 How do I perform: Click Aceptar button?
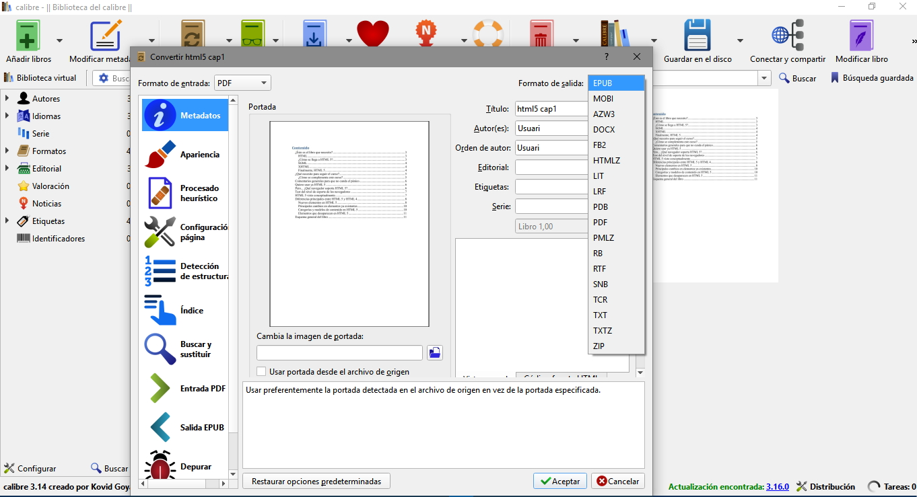560,482
